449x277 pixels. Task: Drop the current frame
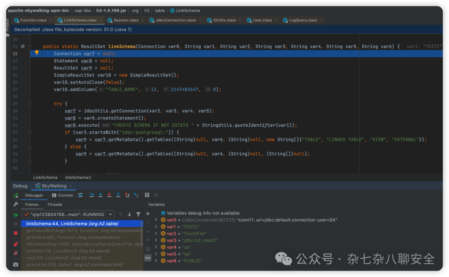[127, 195]
